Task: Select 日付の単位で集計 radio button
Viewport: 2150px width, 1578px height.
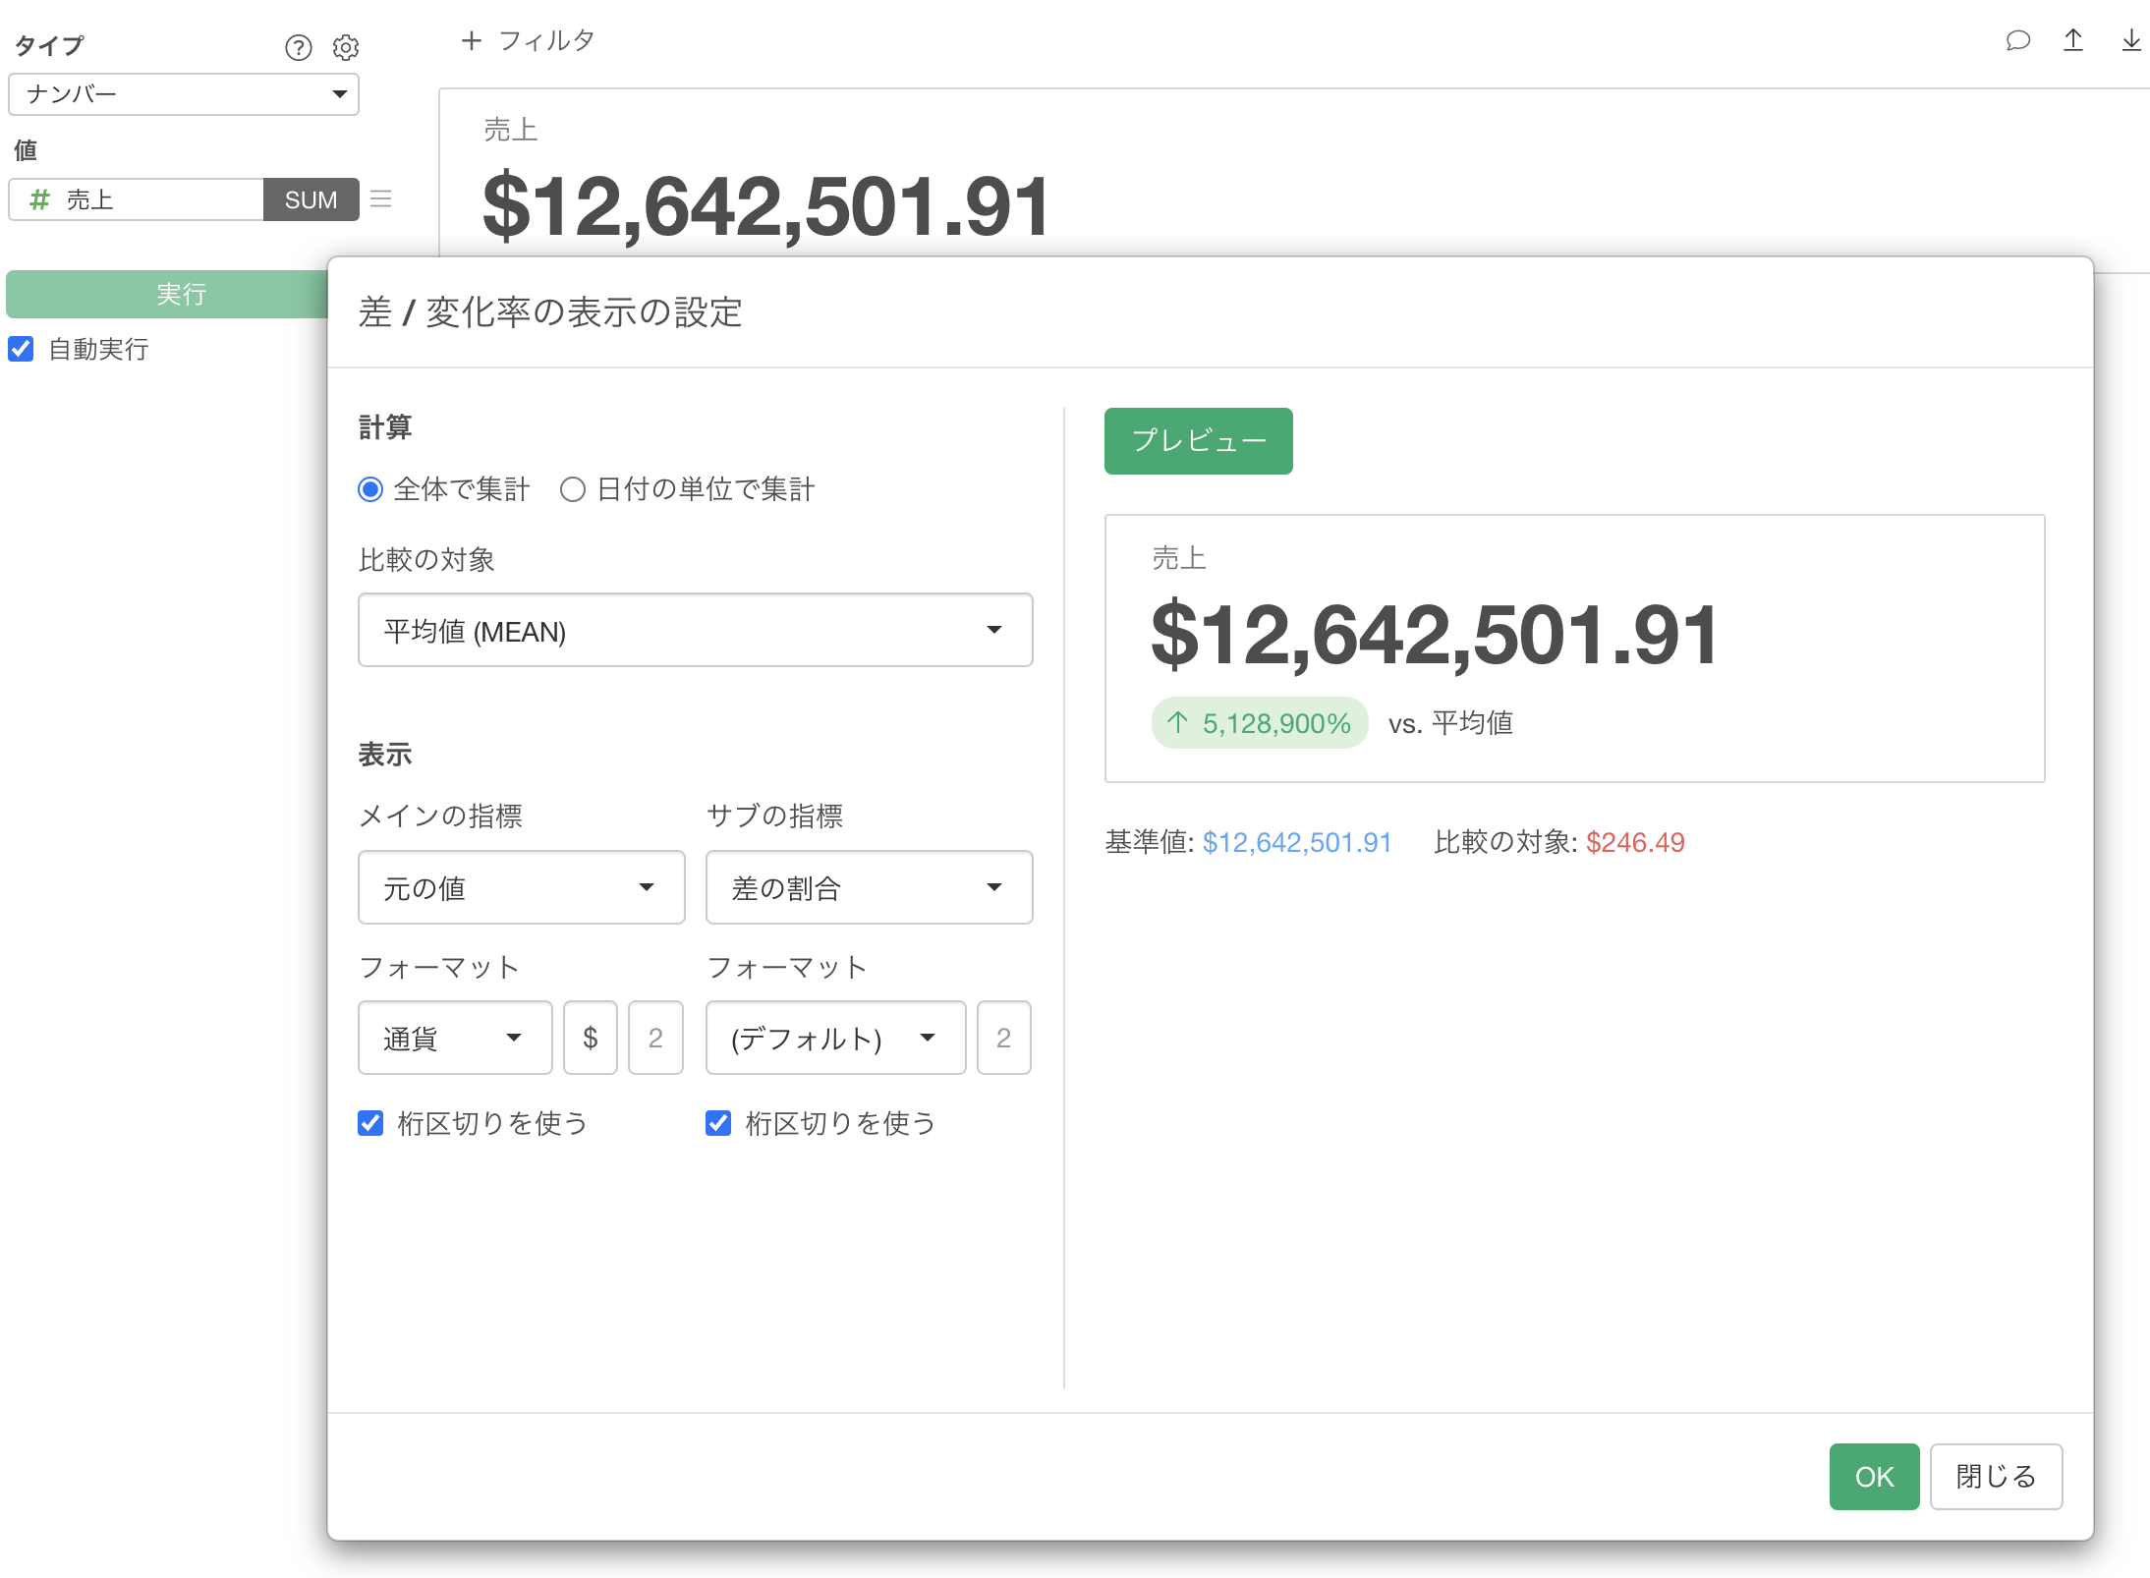Action: click(x=573, y=489)
